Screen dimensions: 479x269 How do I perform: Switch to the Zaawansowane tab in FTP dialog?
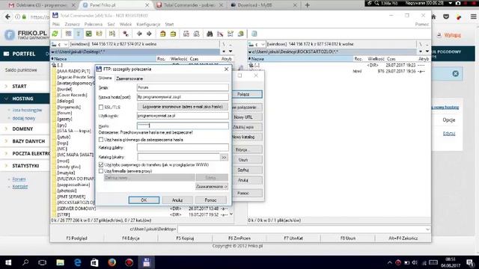click(x=129, y=78)
